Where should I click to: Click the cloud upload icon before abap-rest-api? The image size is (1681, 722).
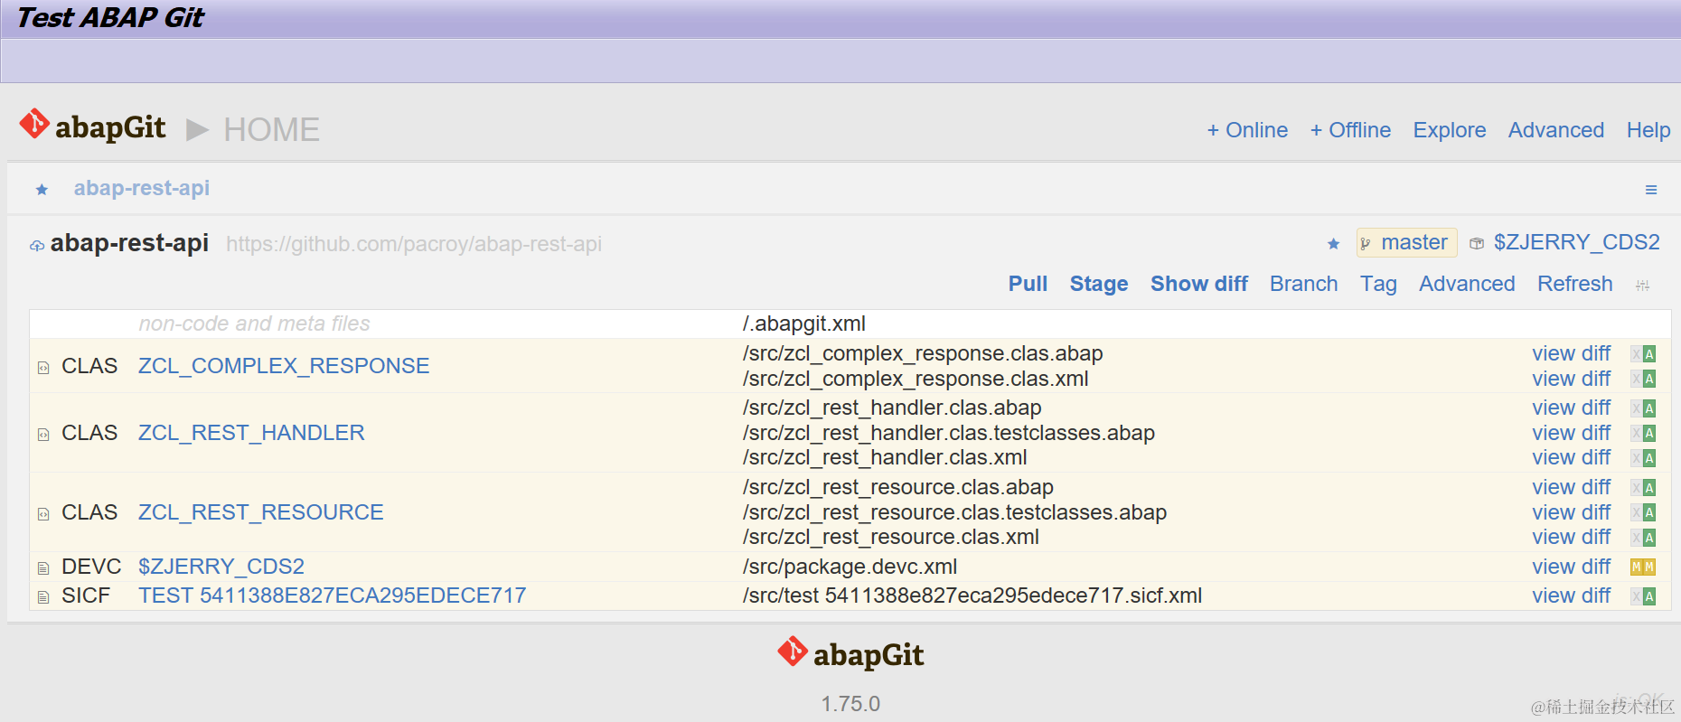pyautogui.click(x=37, y=246)
